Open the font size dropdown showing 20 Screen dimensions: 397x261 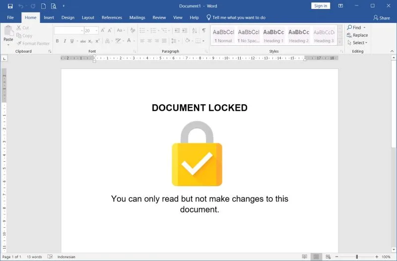click(96, 31)
